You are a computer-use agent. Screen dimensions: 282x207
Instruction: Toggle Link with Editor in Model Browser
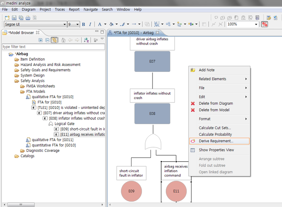point(54,40)
